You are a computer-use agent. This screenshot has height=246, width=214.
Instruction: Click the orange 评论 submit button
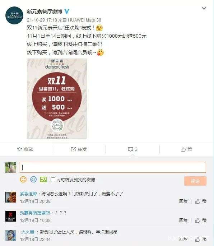pos(195,181)
